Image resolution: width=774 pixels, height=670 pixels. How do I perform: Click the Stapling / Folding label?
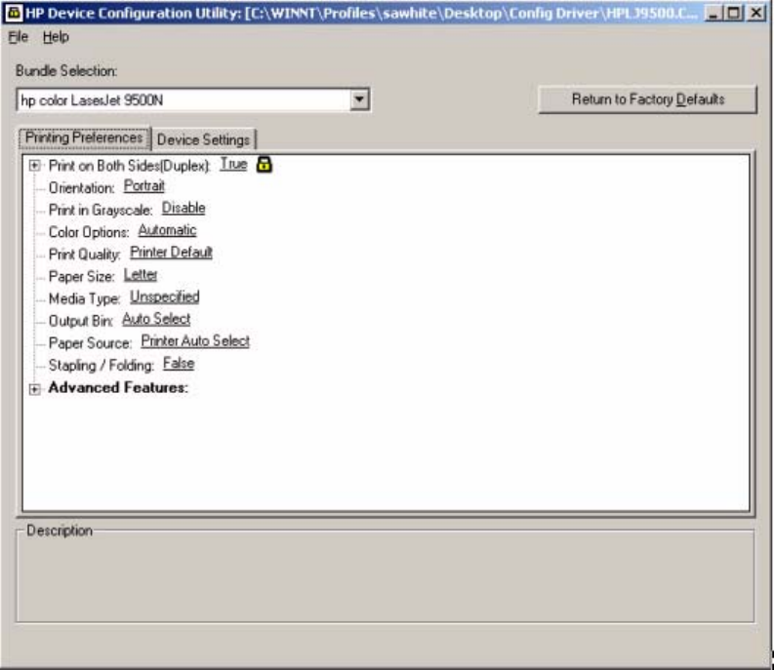click(102, 366)
